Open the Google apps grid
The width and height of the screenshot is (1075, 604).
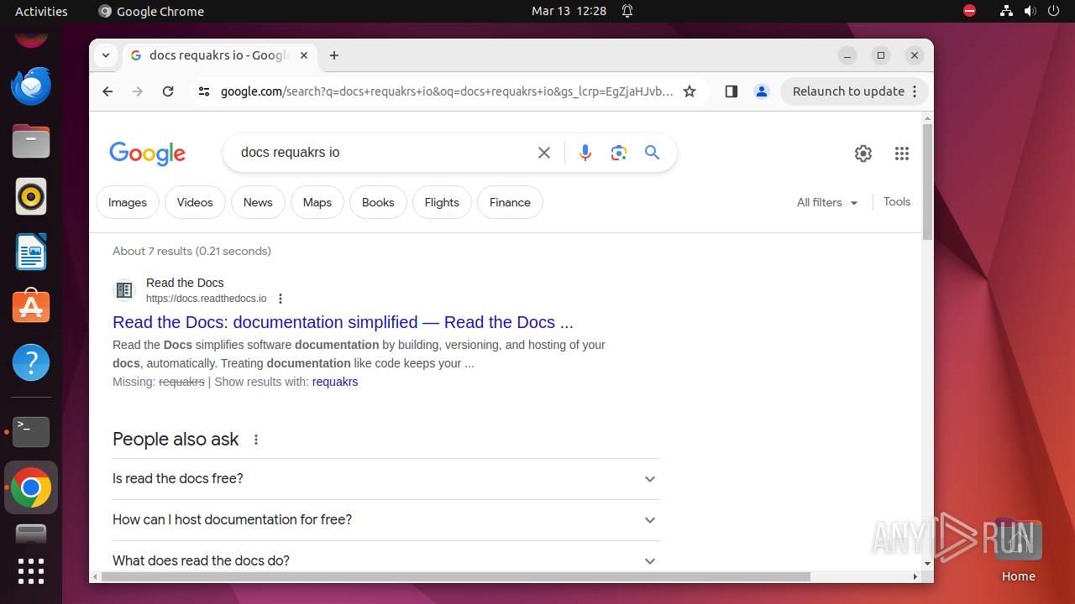point(902,154)
